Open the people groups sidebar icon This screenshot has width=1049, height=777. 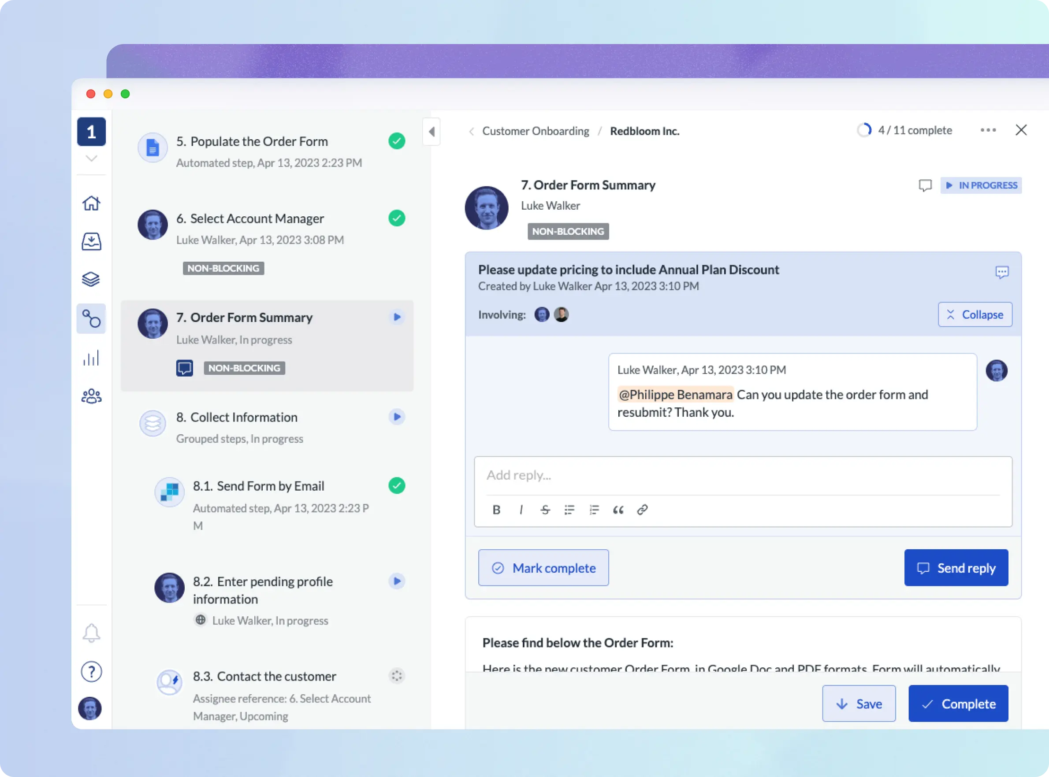coord(91,396)
